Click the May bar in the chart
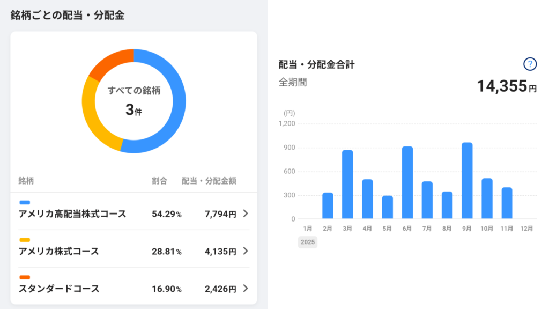This screenshot has height=309, width=549. [x=388, y=207]
